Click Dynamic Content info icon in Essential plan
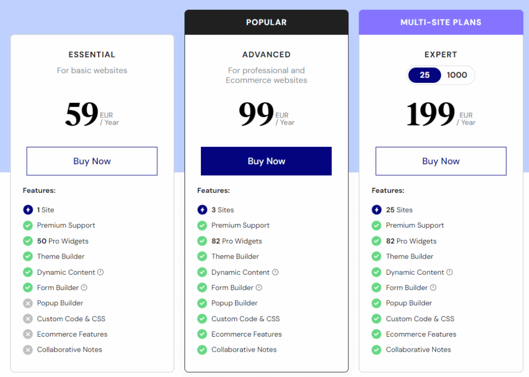Image resolution: width=529 pixels, height=377 pixels. click(101, 272)
